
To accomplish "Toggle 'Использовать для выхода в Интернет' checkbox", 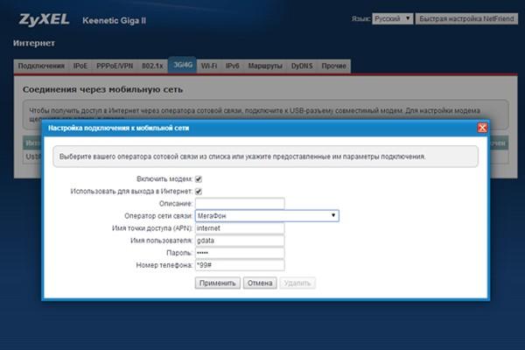I will [x=199, y=192].
